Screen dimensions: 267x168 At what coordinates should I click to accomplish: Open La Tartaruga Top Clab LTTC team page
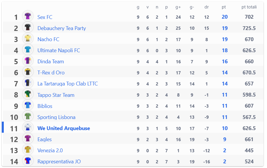point(68,84)
